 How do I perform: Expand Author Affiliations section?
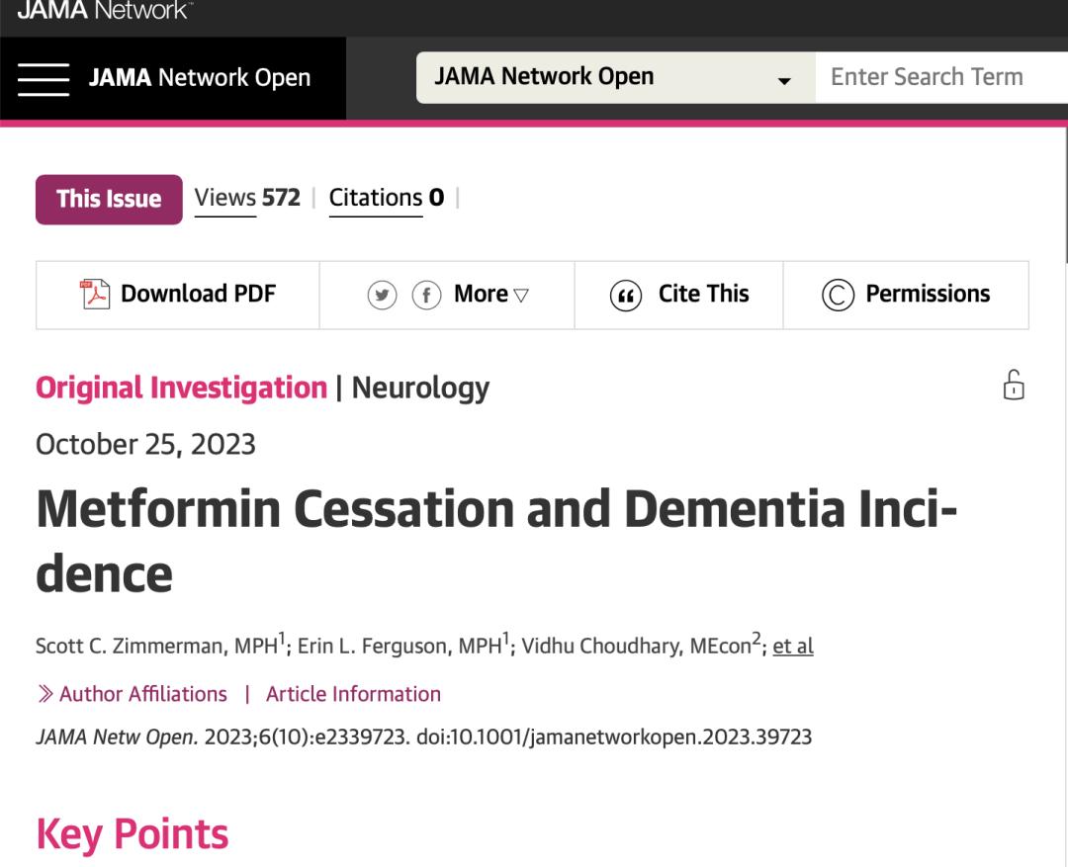(x=143, y=694)
